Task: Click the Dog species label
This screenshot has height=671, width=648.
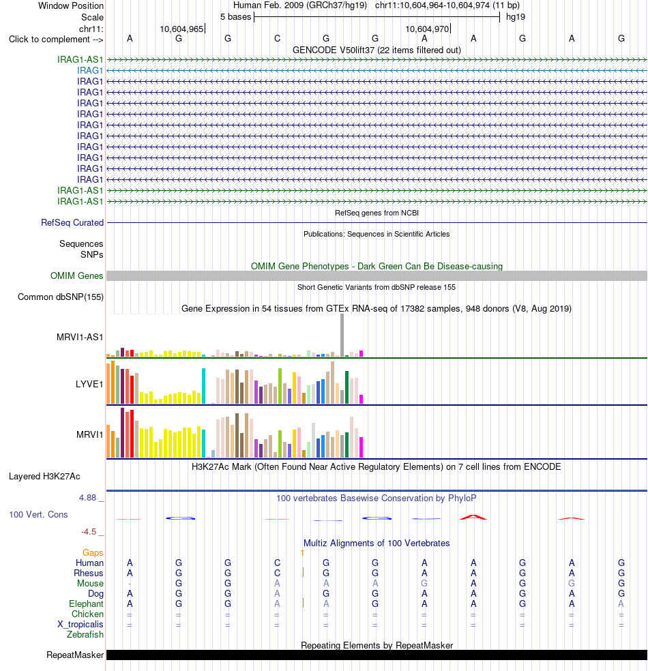Action: click(x=96, y=593)
